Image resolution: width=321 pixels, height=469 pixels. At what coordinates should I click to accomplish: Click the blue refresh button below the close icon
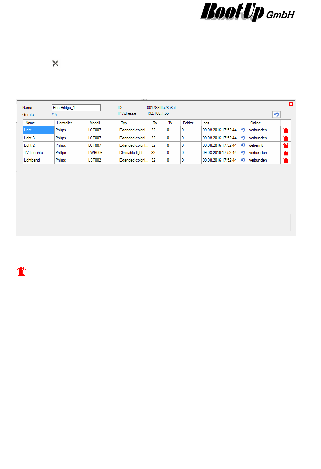pos(276,115)
